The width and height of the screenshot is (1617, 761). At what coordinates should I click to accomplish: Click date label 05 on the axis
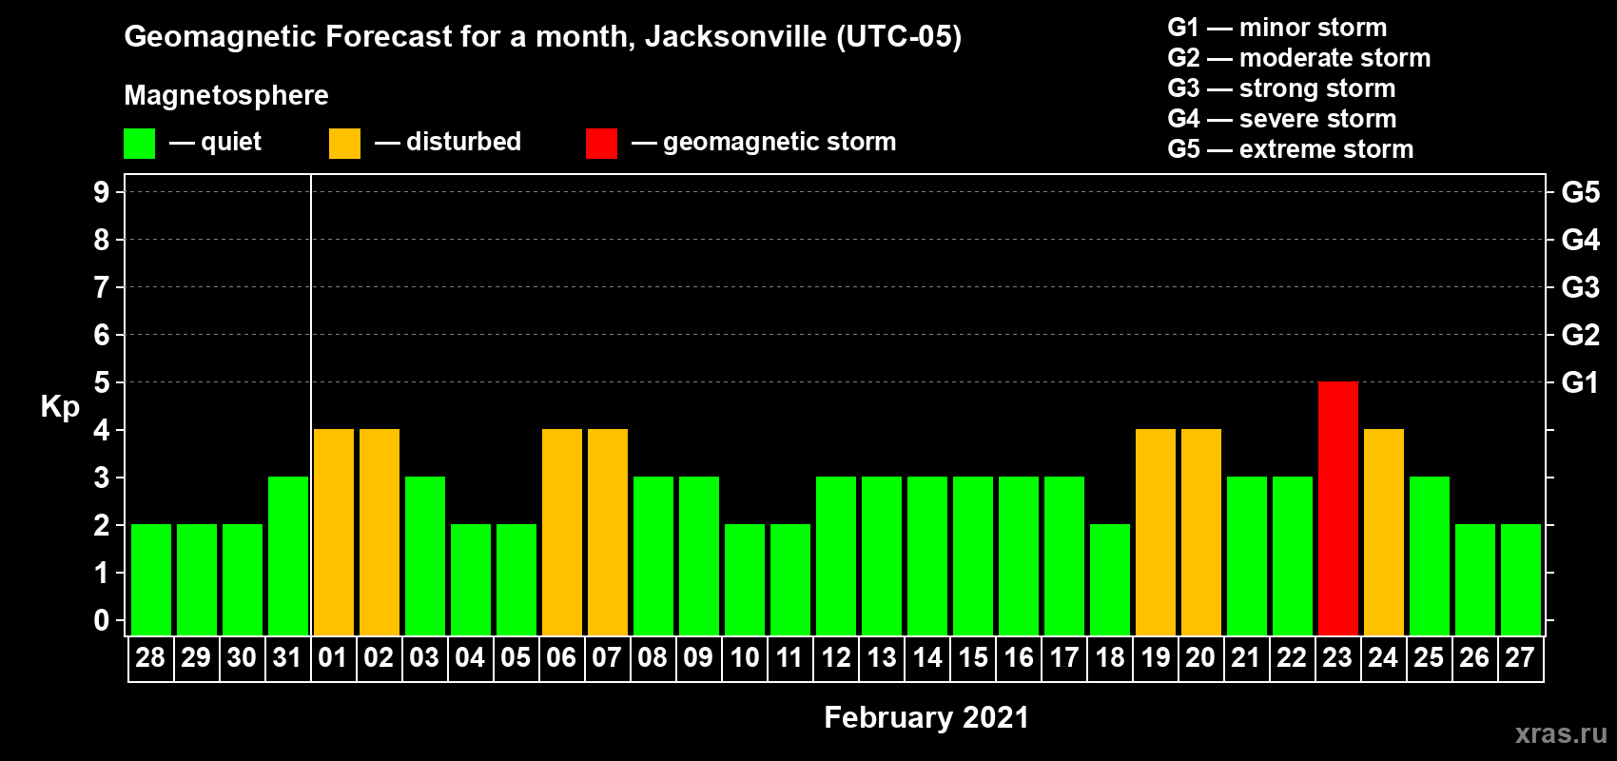(x=516, y=658)
